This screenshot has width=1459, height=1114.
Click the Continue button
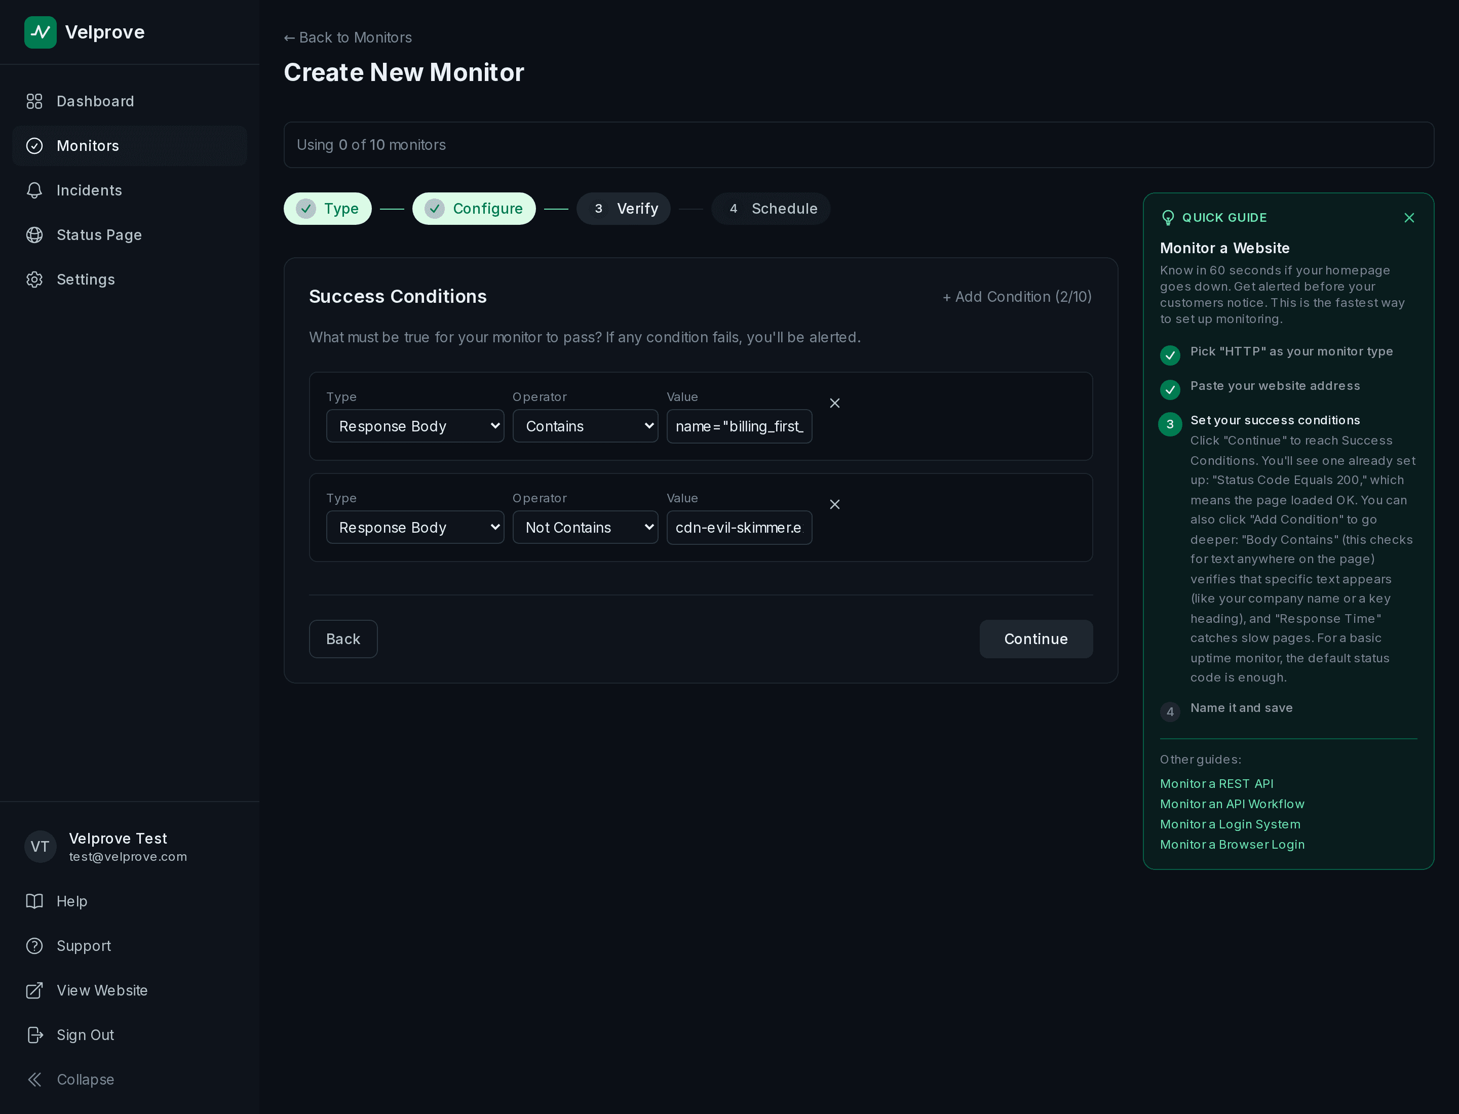click(x=1035, y=639)
